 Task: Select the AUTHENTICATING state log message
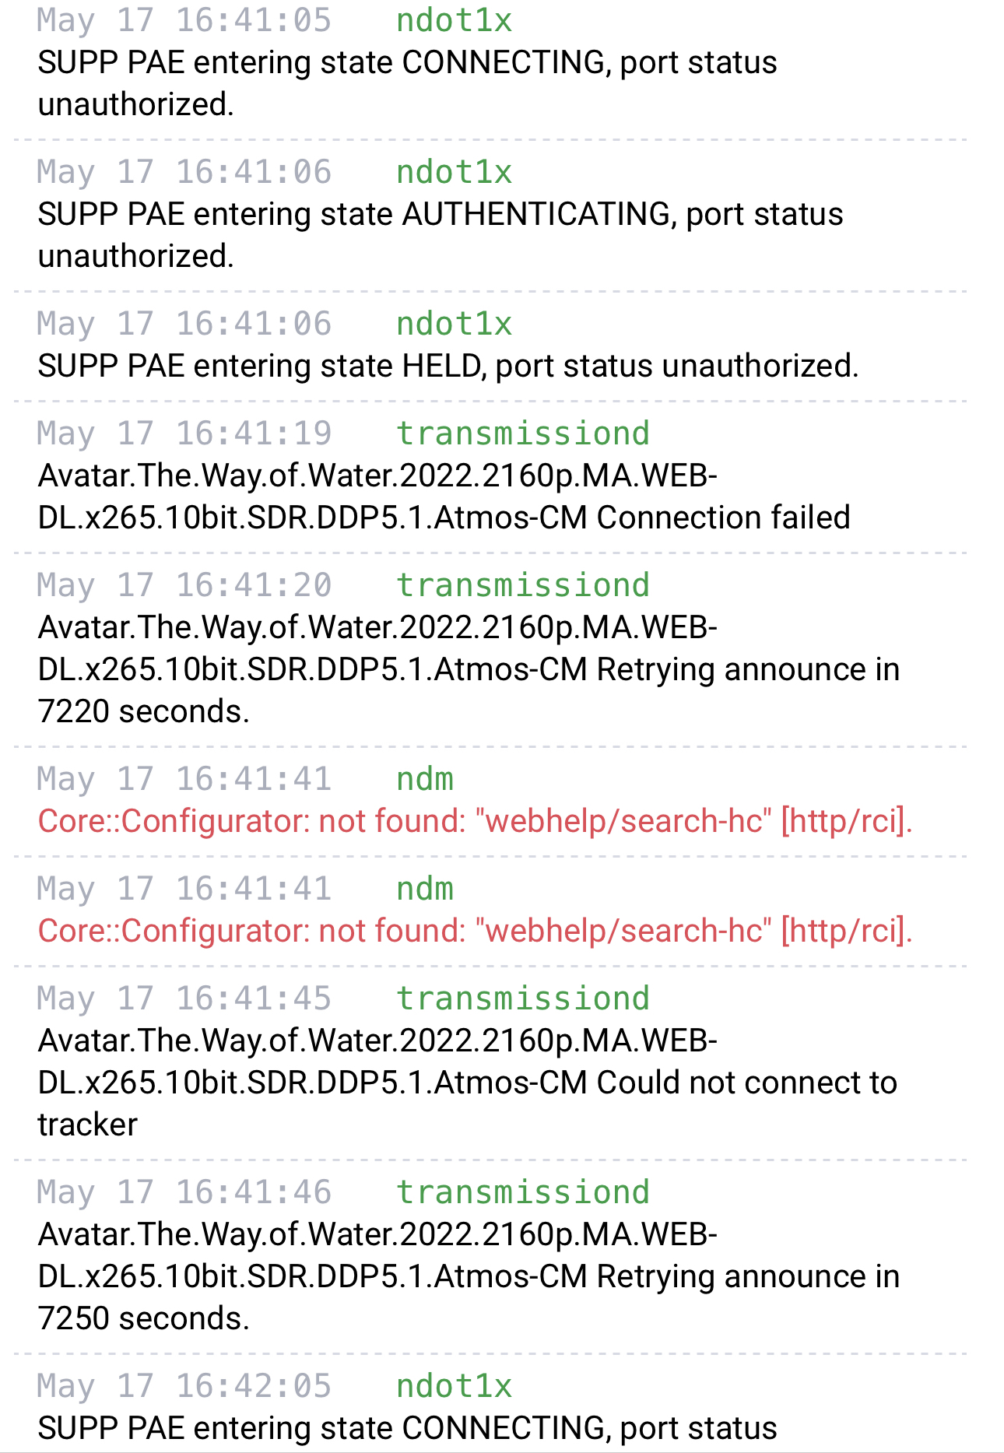pyautogui.click(x=440, y=235)
